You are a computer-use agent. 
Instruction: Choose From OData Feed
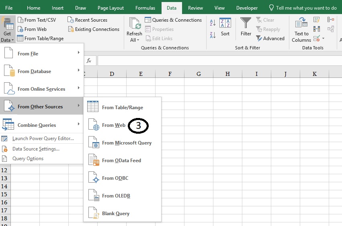(122, 161)
